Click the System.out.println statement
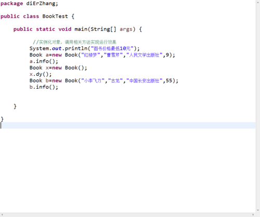This screenshot has height=217, width=260. tap(84, 48)
